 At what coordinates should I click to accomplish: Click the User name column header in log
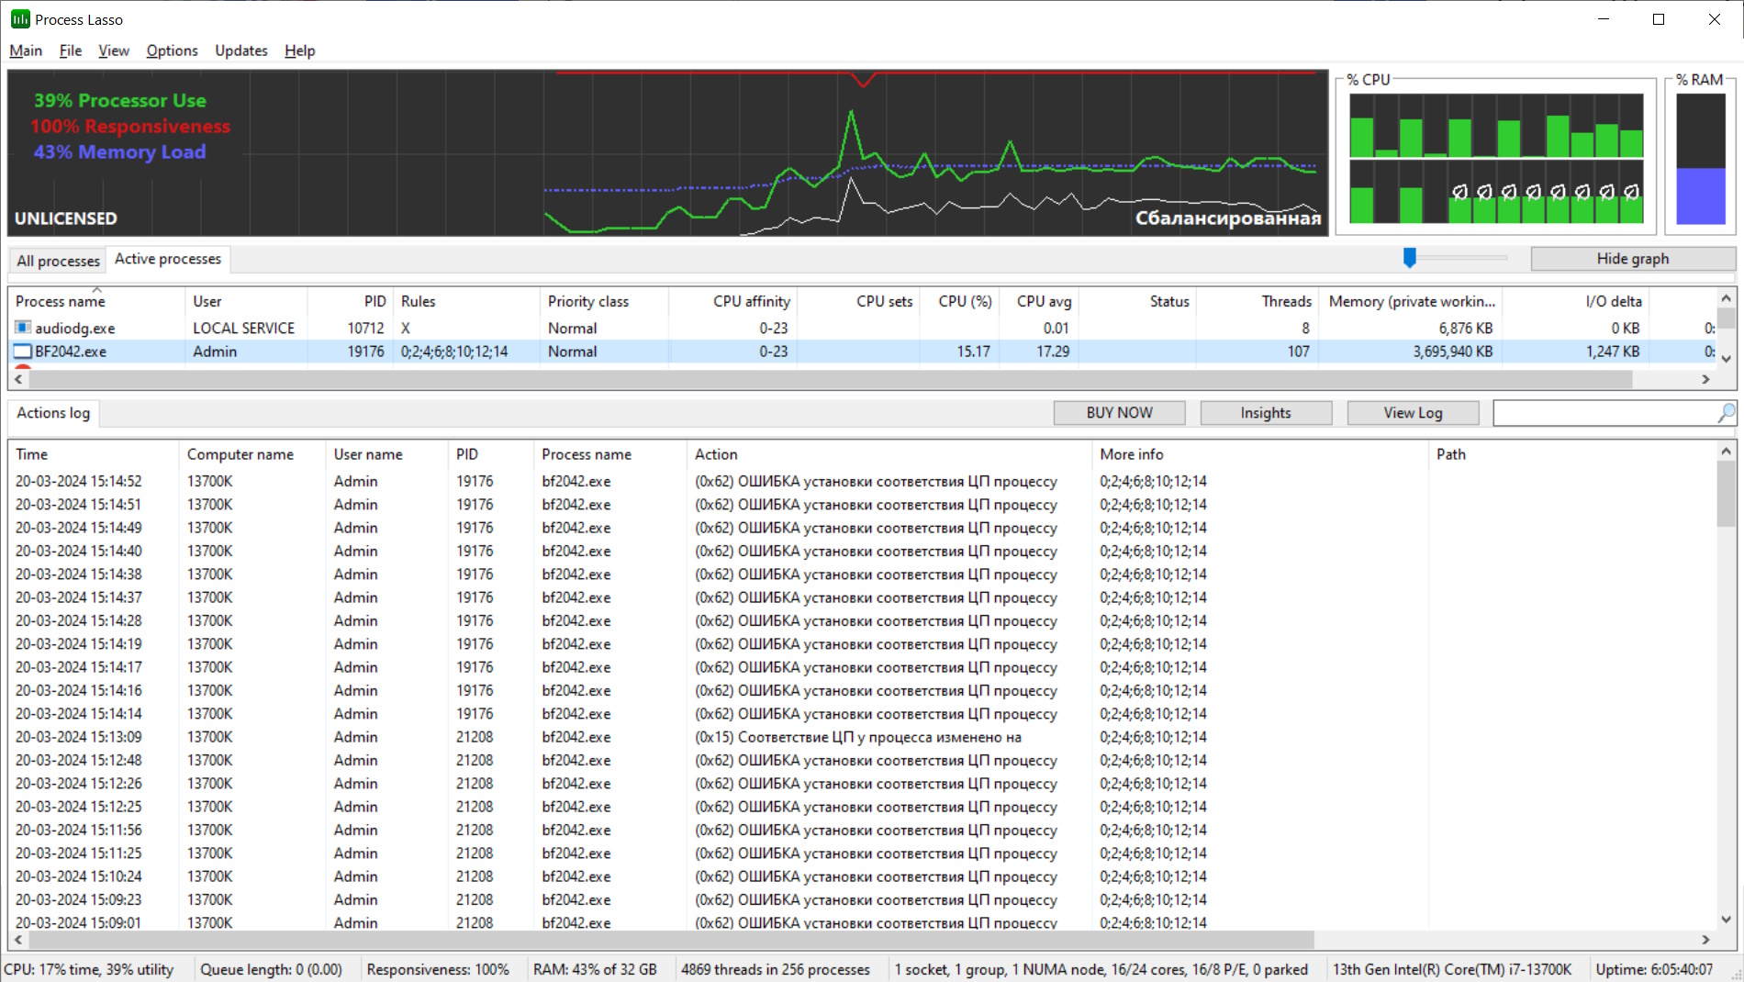(x=387, y=454)
